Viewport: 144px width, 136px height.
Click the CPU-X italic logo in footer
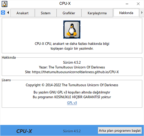(24, 131)
